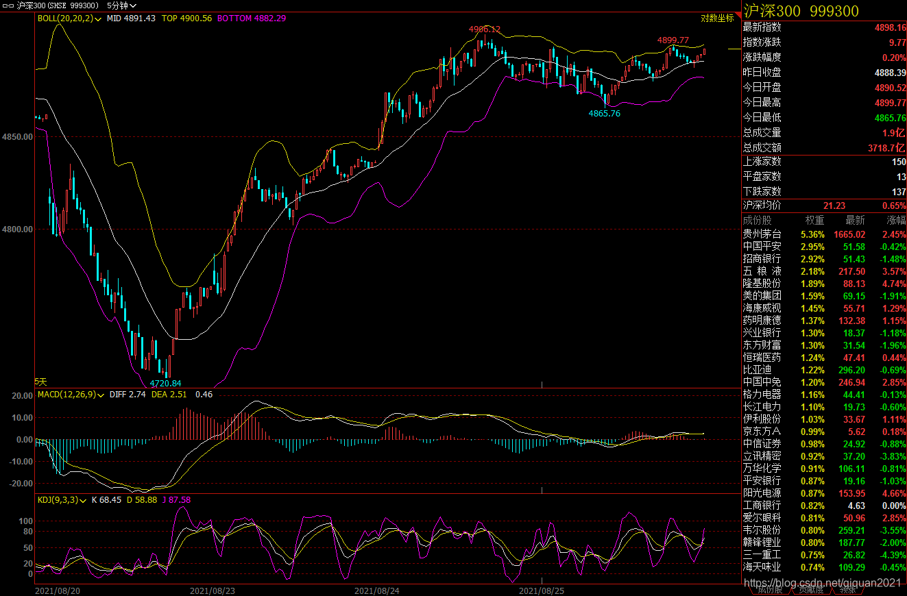
Task: Select the 韦尔股份 stock row
Action: point(825,530)
